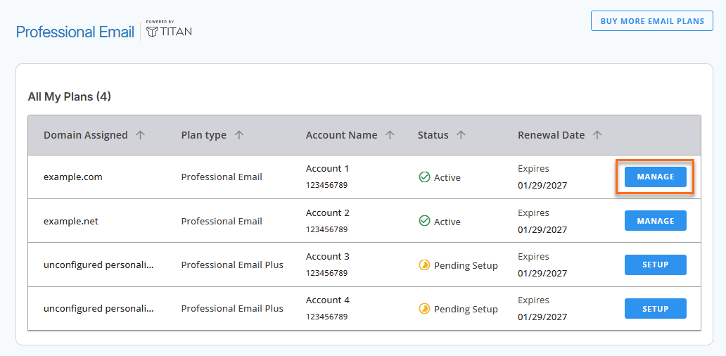Start Setup for Account 4

tap(655, 309)
